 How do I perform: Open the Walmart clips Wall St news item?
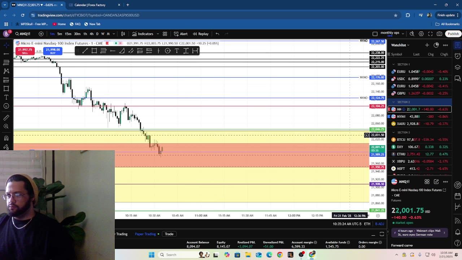point(420,233)
